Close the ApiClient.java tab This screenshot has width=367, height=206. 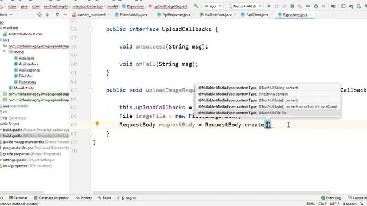point(272,14)
